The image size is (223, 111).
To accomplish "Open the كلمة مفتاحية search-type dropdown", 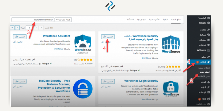I will point(63,20).
